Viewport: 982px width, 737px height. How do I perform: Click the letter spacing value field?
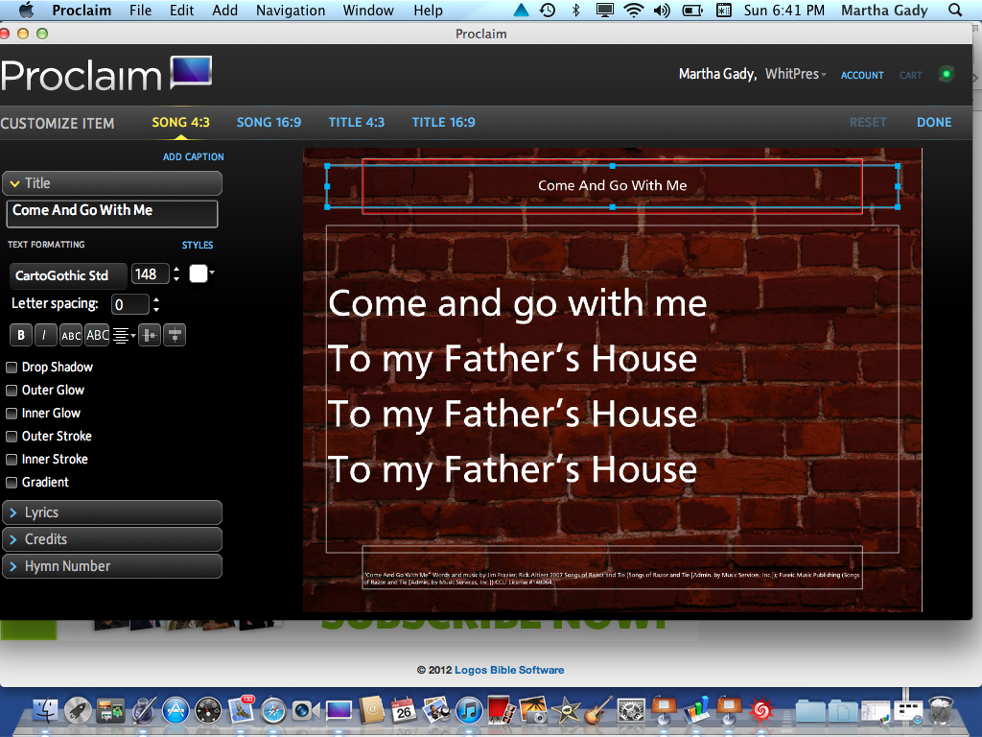coord(130,304)
